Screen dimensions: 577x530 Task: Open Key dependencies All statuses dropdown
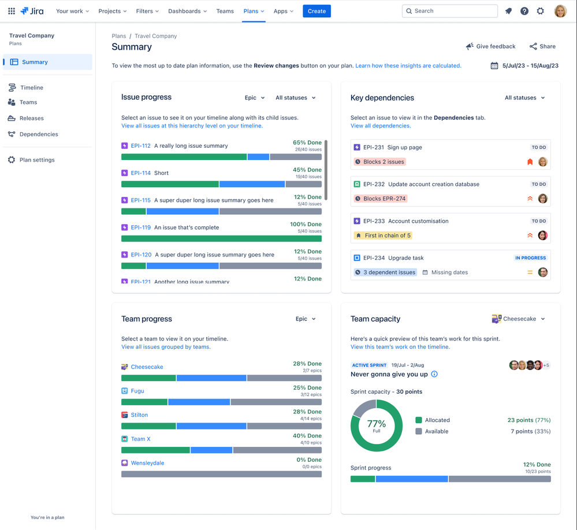pos(524,98)
